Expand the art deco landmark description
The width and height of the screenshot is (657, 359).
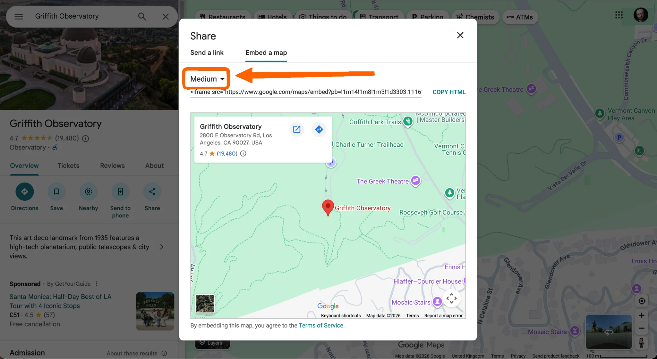(x=162, y=247)
